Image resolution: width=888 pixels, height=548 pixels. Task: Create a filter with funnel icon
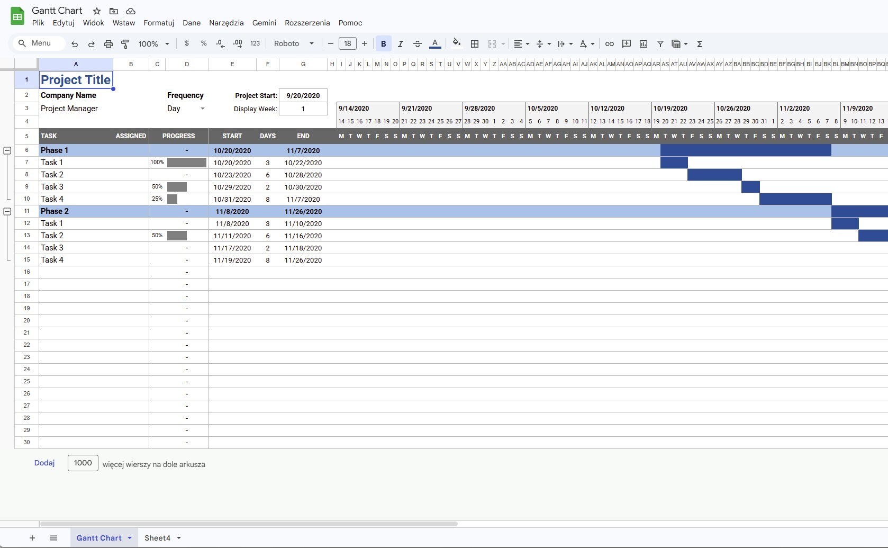point(660,44)
